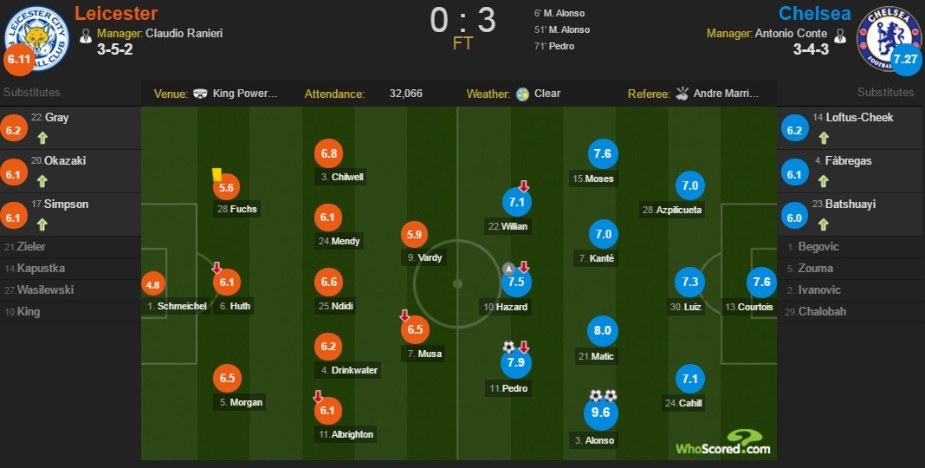Click Hazard's assist badge icon

point(509,269)
